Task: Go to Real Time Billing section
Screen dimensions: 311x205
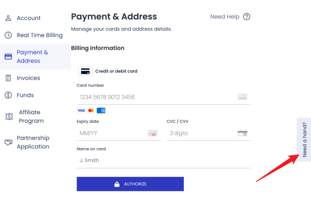Action: coord(39,35)
